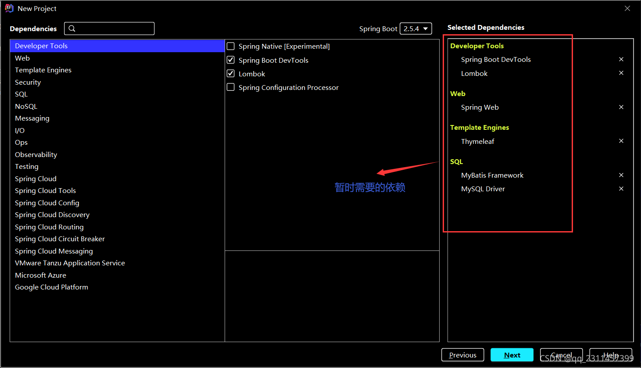
Task: Click the Next button
Action: click(512, 355)
